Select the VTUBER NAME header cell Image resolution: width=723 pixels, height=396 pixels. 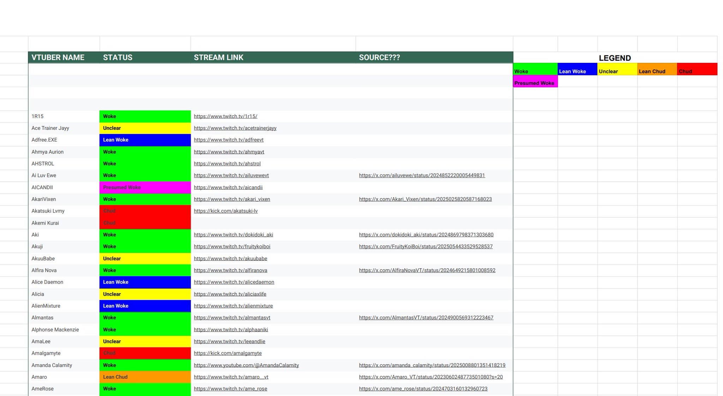coord(58,58)
